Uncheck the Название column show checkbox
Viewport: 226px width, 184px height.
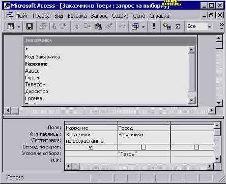91,147
